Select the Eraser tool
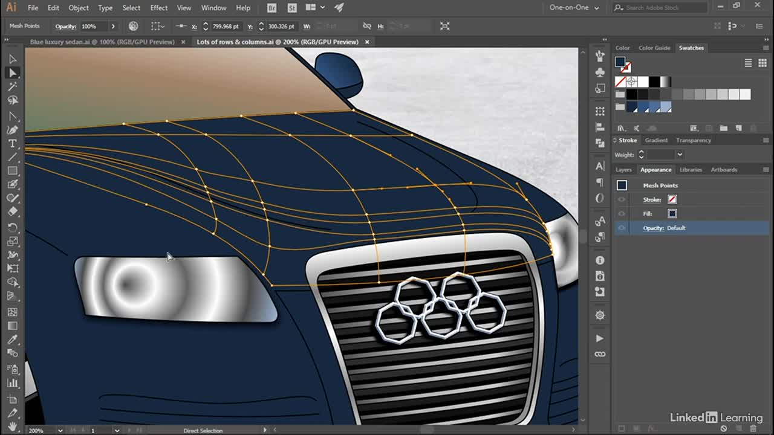 click(12, 212)
